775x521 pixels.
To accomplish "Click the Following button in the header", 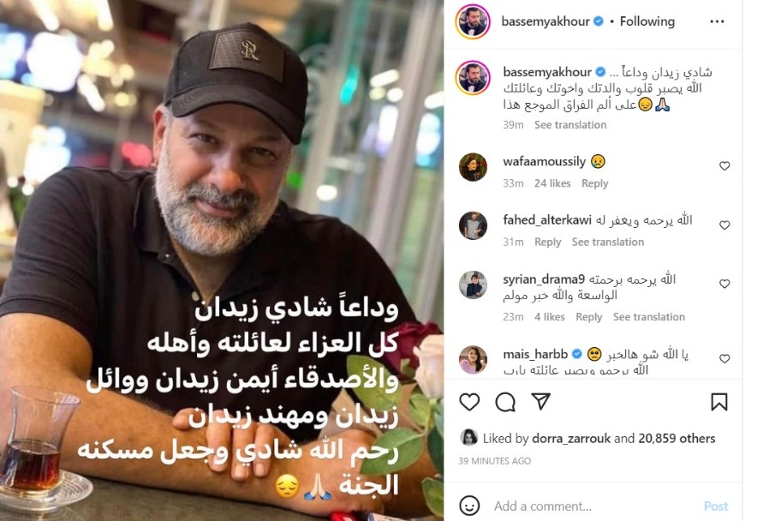I will [x=647, y=21].
